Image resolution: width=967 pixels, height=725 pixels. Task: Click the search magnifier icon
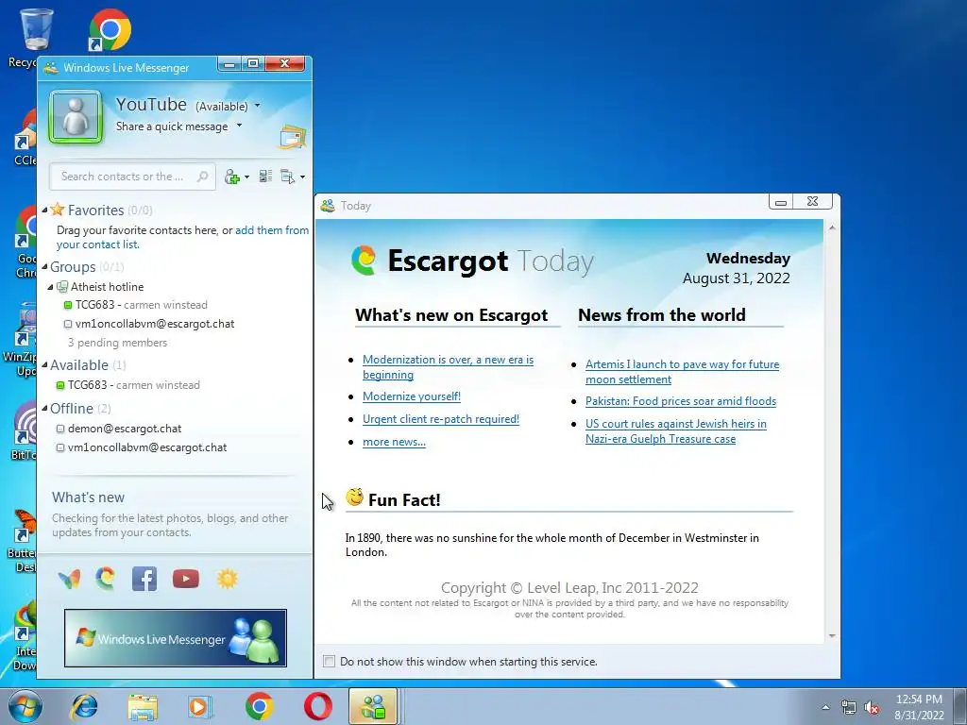[202, 177]
